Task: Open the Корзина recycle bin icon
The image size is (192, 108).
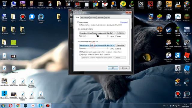Action: 4,5
